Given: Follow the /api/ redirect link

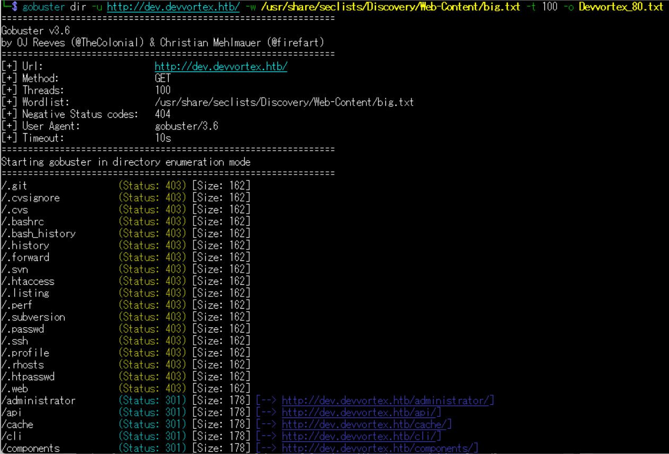Looking at the screenshot, I should (x=361, y=413).
